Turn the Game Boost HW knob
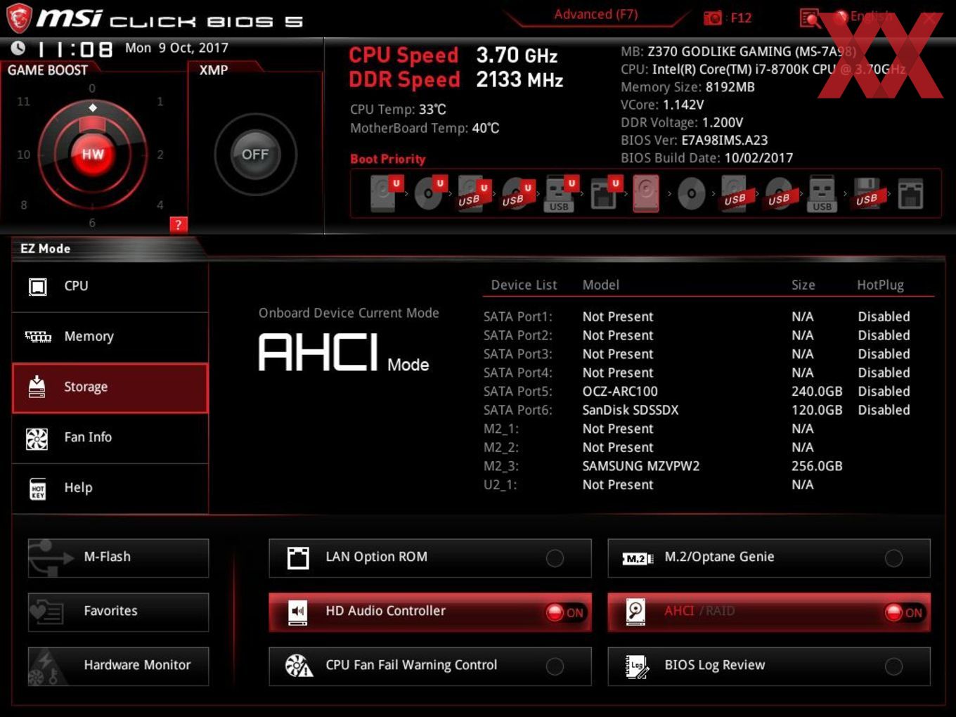The width and height of the screenshot is (956, 717). click(x=93, y=154)
